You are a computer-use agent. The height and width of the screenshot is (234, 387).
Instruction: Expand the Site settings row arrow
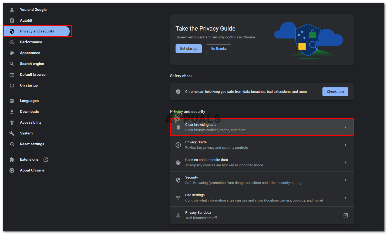coord(345,198)
